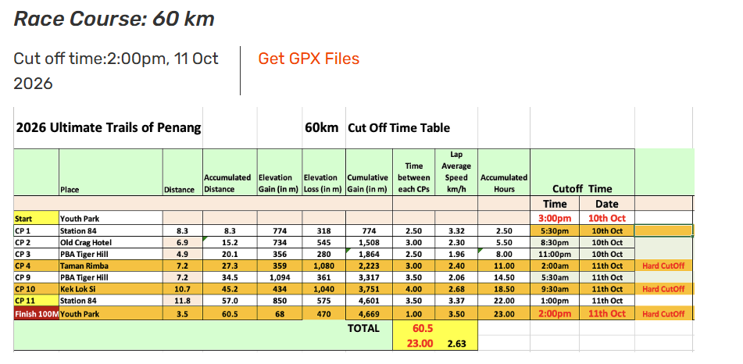Select the Place column header
The height and width of the screenshot is (364, 743).
tap(70, 189)
